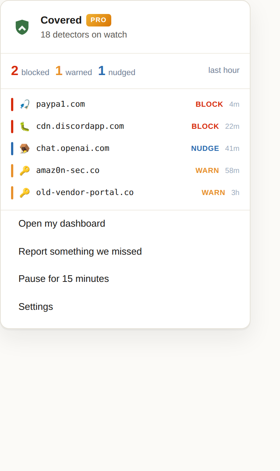Click the key icon beside amaz0n-sec.co
The width and height of the screenshot is (280, 471).
(x=25, y=170)
